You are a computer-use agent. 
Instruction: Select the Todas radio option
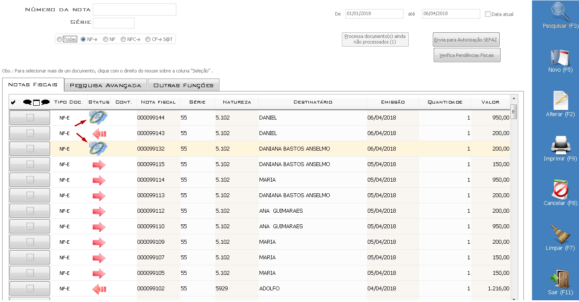pyautogui.click(x=59, y=39)
